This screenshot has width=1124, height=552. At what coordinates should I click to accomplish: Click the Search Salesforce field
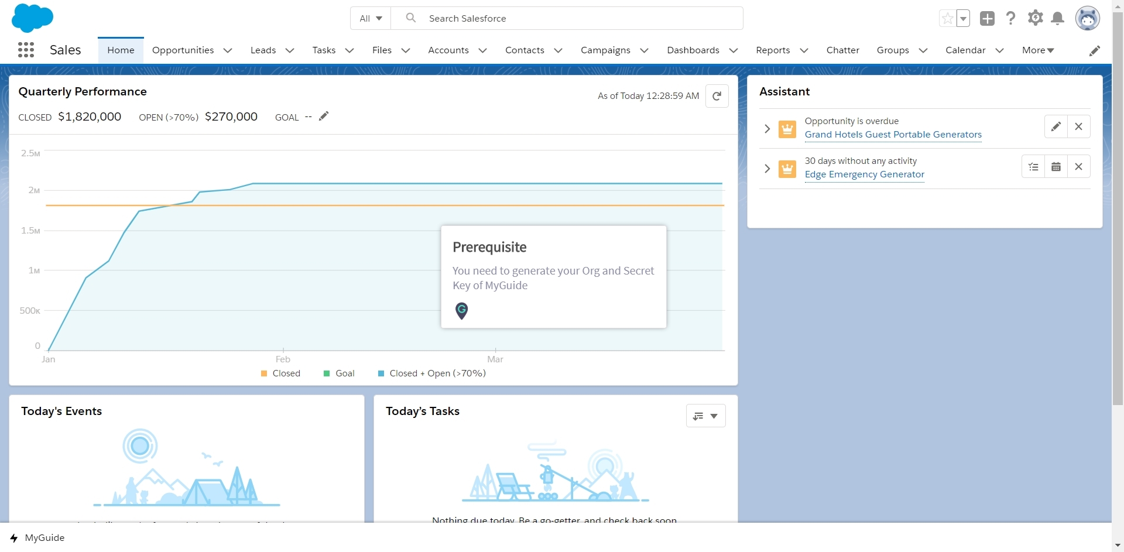tap(567, 18)
